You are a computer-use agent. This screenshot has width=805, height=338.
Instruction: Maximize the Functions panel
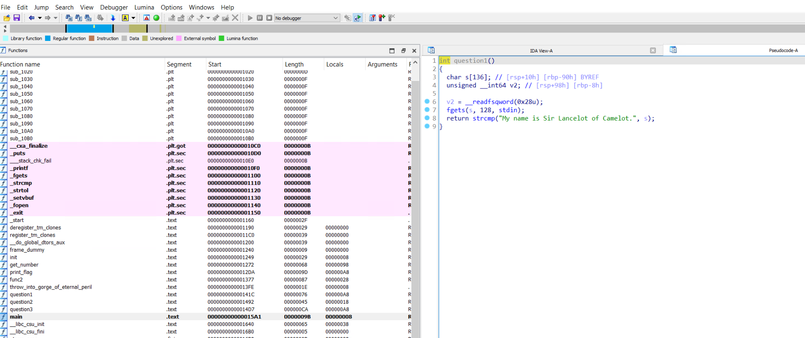coord(392,51)
